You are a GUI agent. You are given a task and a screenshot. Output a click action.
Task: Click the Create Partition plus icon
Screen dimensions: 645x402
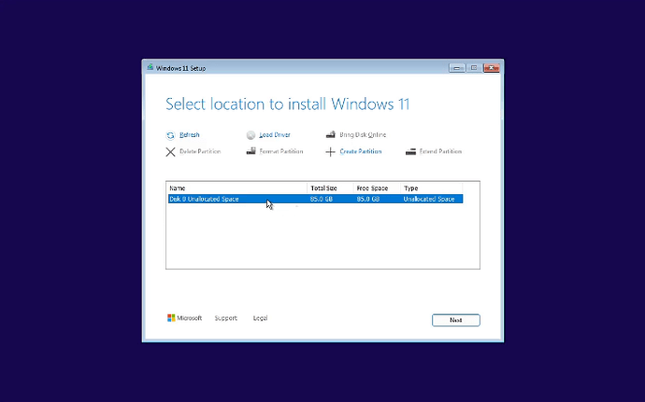(331, 151)
